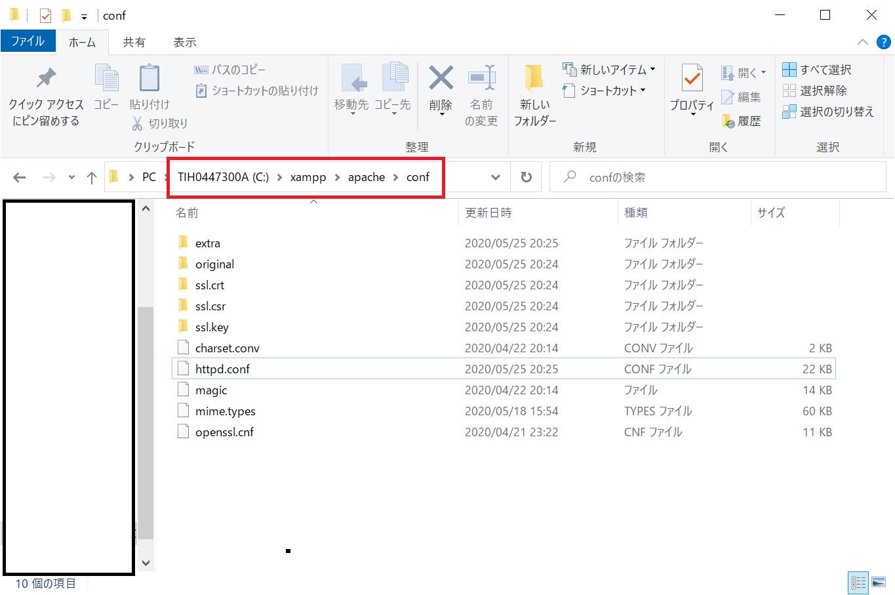Click the Rename icon
The height and width of the screenshot is (595, 895).
click(x=481, y=78)
